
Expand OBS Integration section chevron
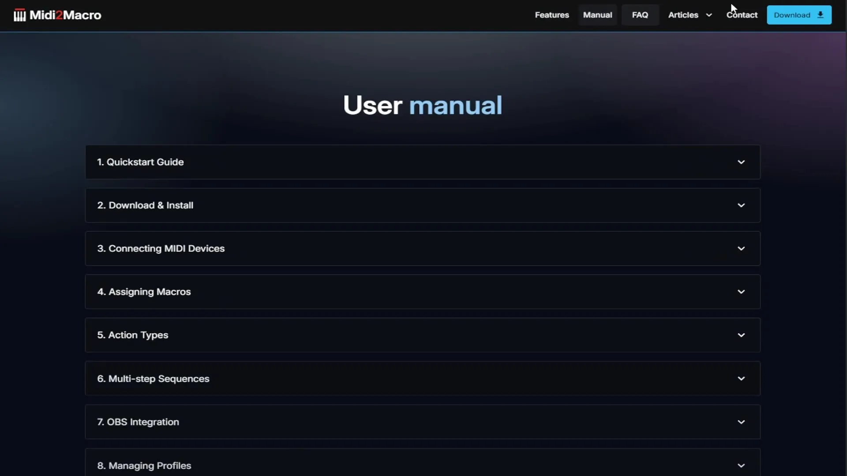(741, 422)
